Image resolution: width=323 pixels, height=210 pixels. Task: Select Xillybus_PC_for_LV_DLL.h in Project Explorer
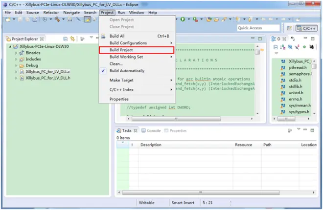pyautogui.click(x=48, y=78)
